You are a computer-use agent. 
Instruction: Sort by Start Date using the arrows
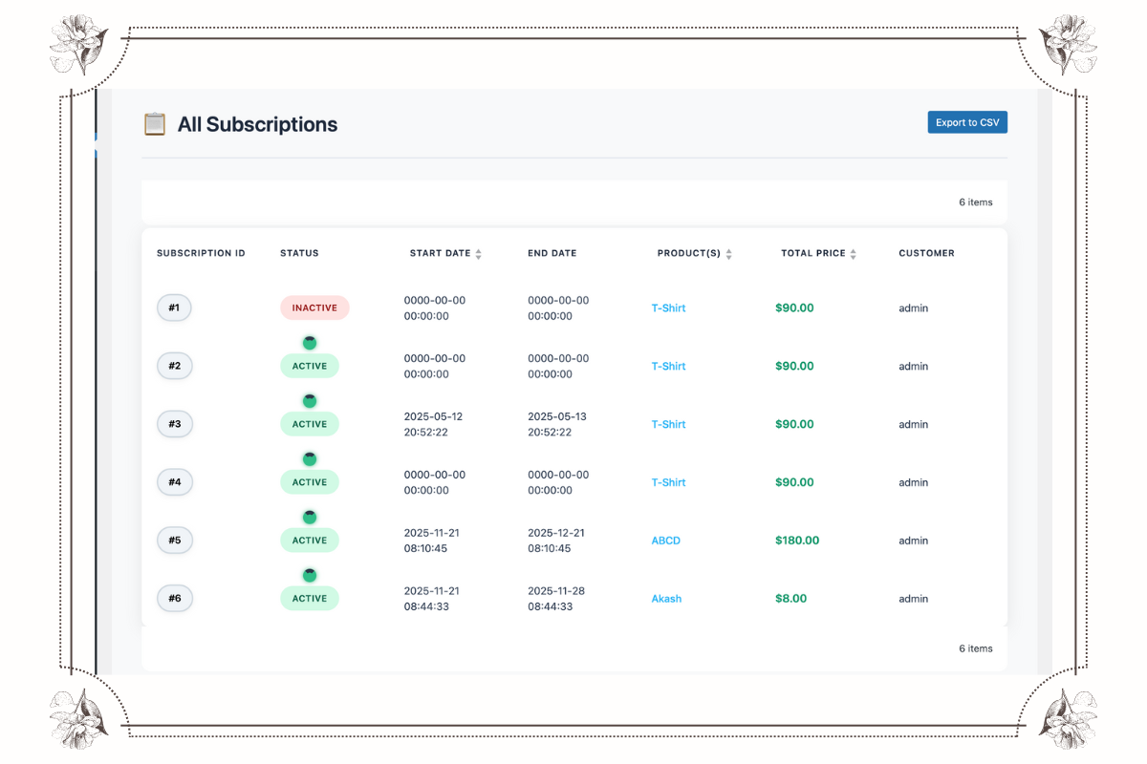479,254
